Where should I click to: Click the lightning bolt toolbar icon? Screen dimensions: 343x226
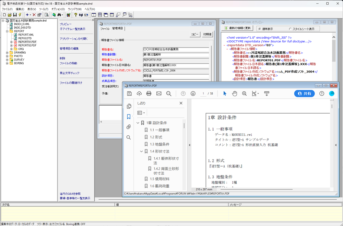[20, 15]
